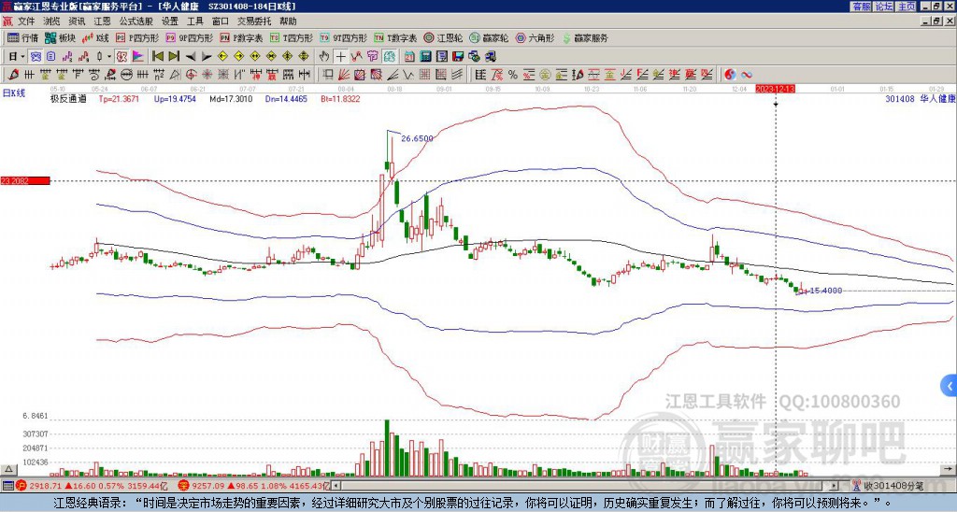Click the candlestick chart type icon
Screen dimensions: 957x512
[100, 56]
